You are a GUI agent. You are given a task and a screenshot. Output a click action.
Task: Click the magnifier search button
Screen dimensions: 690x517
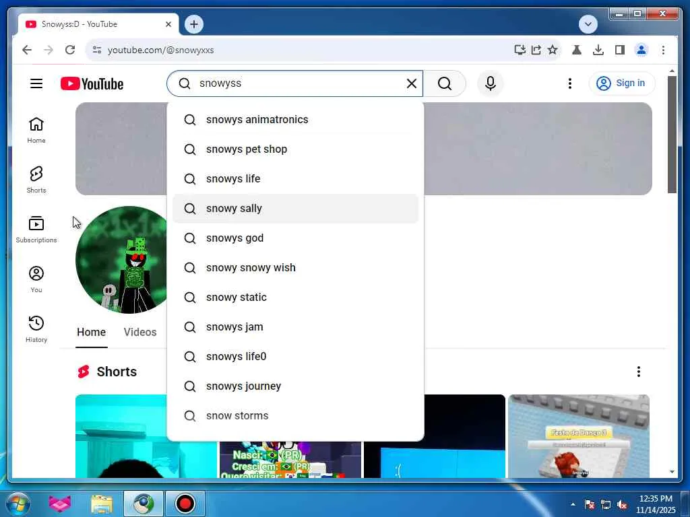coord(445,83)
